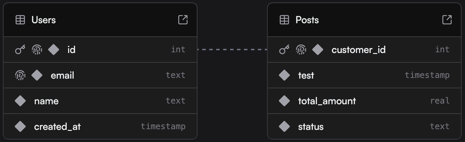Click the diamond icon next to created_at
The height and width of the screenshot is (142, 465).
[x=20, y=126]
